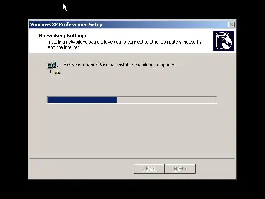Click the networking installation progress bar
Viewport: 265px width, 199px height.
click(x=132, y=100)
